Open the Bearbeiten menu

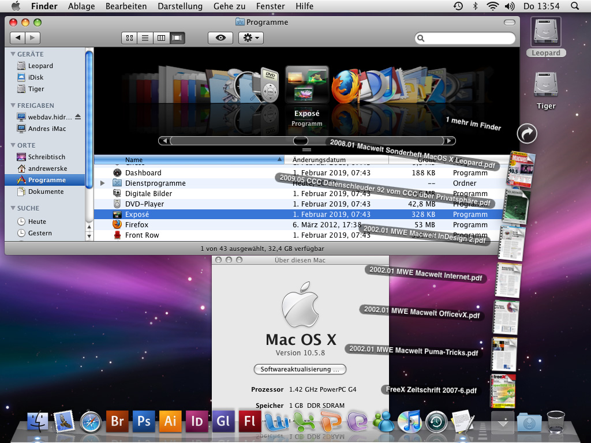(126, 6)
